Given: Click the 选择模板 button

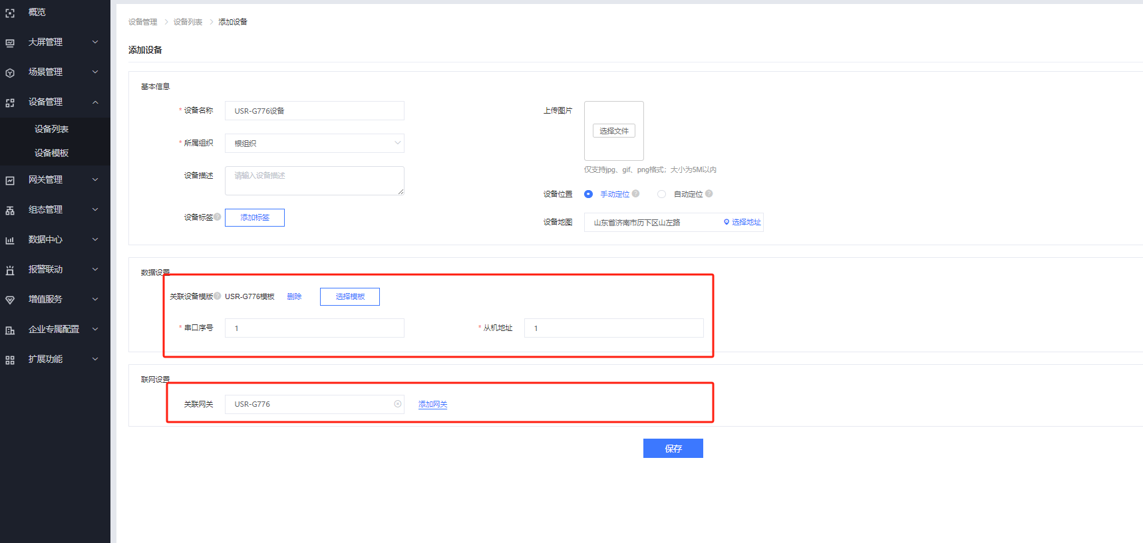Looking at the screenshot, I should click(350, 296).
